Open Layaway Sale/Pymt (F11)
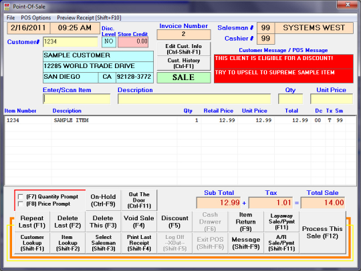361x271 pixels. point(281,222)
